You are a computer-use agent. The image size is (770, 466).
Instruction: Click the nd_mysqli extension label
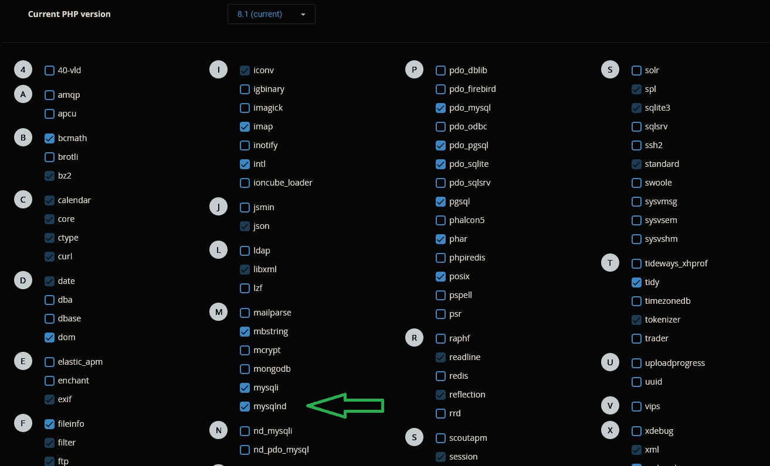(x=273, y=431)
